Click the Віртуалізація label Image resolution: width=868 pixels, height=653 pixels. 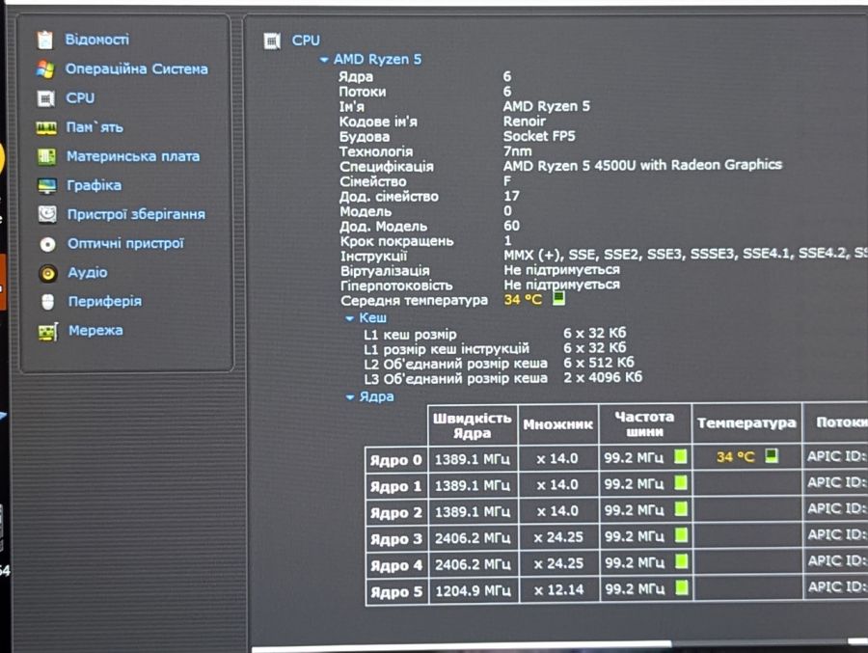point(385,271)
